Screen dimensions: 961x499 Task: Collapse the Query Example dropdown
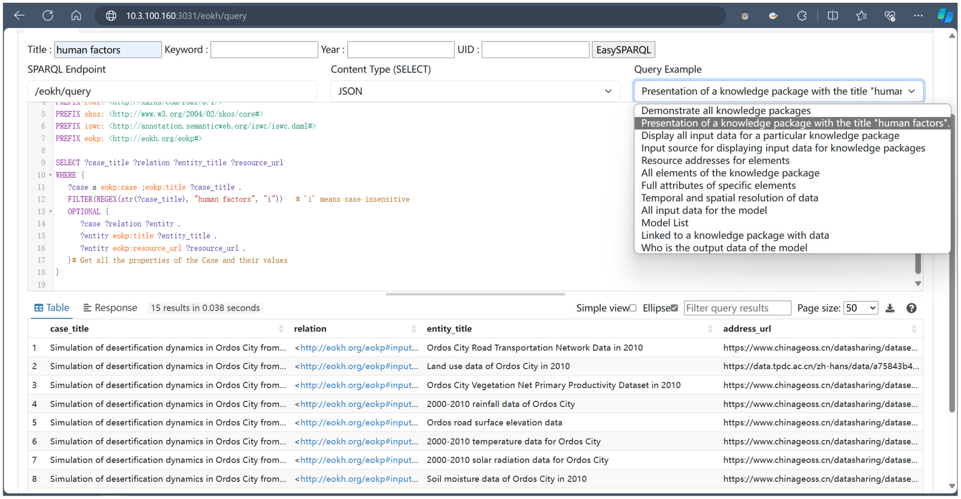(779, 91)
